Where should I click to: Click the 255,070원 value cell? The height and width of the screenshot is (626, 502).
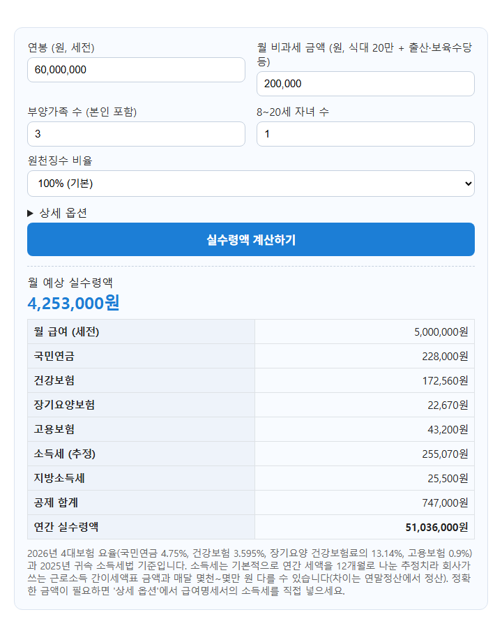[365, 454]
